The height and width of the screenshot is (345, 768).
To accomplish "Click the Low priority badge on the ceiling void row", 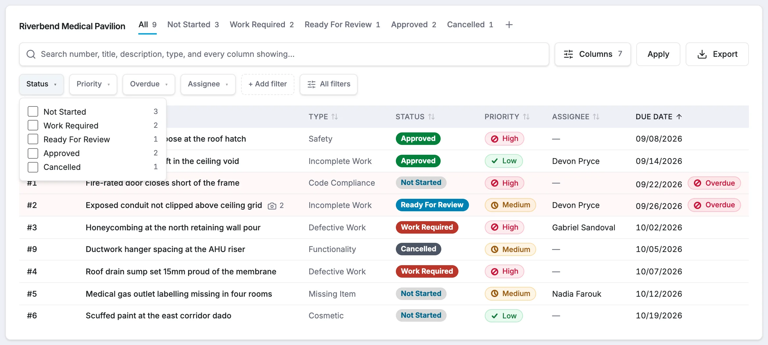I will 504,161.
